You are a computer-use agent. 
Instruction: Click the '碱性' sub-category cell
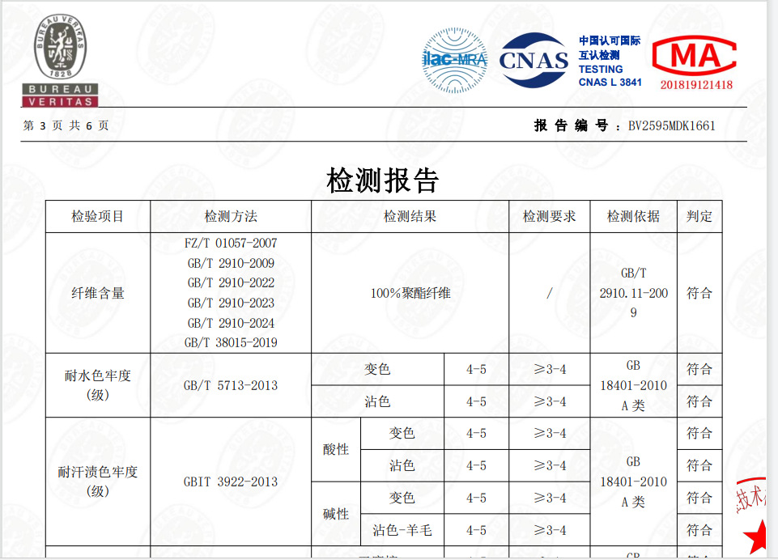[x=336, y=514]
